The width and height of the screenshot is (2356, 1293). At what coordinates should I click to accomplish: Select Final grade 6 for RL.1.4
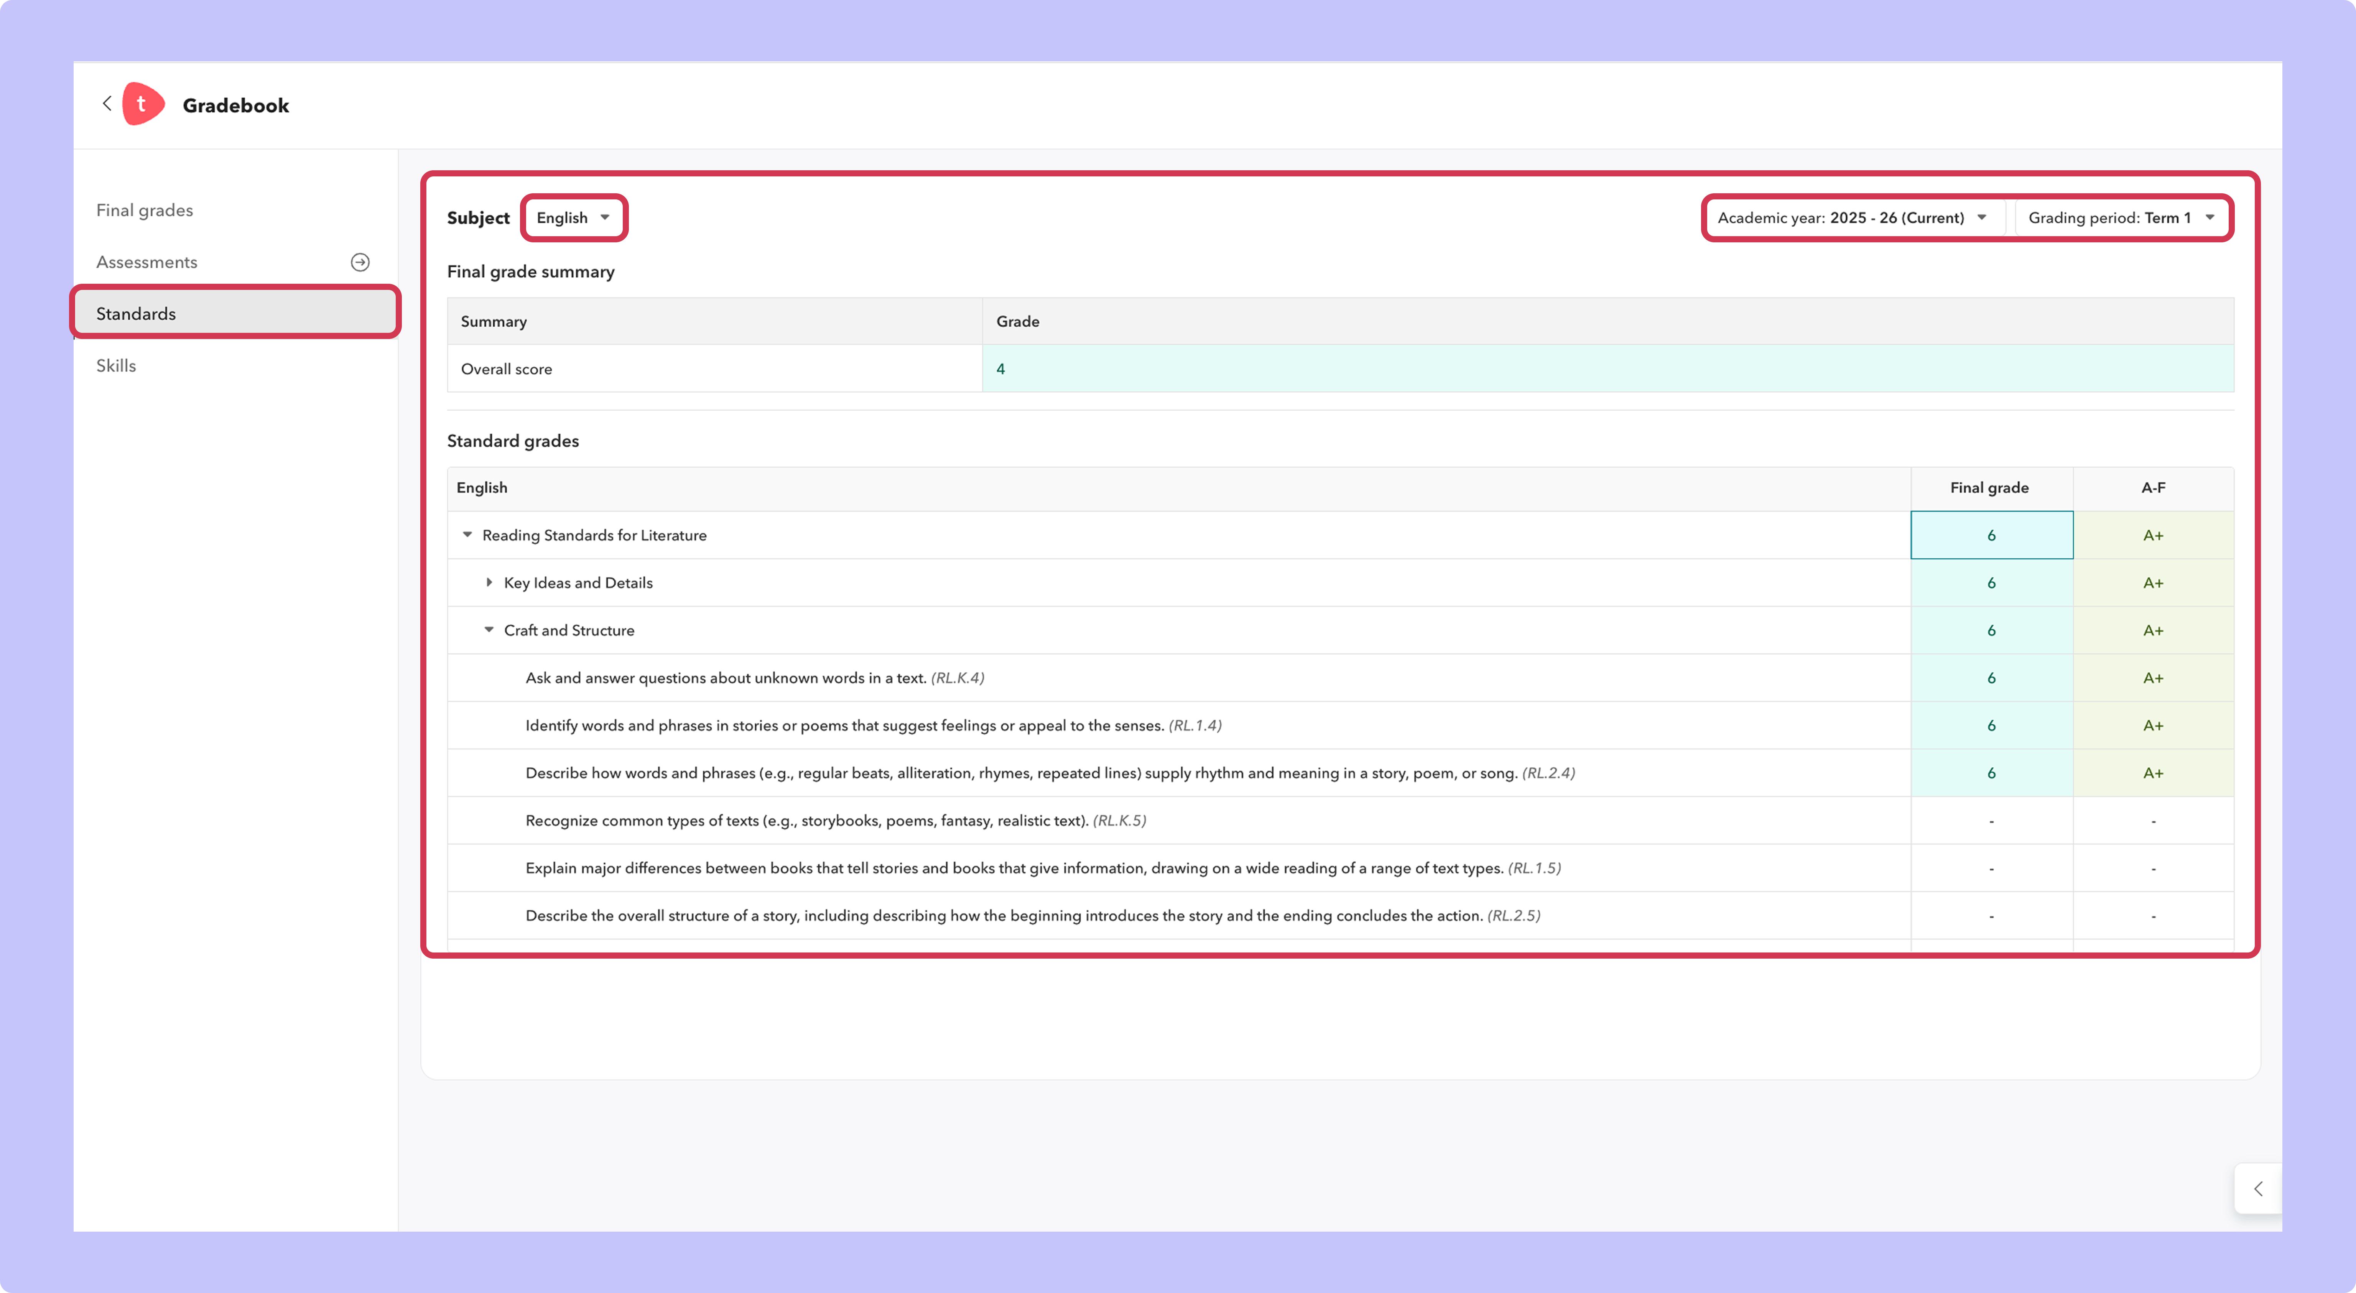click(1992, 725)
